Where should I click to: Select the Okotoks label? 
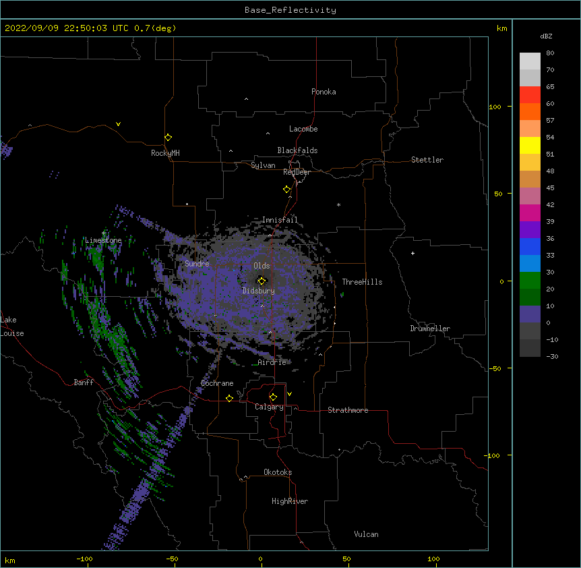(278, 472)
